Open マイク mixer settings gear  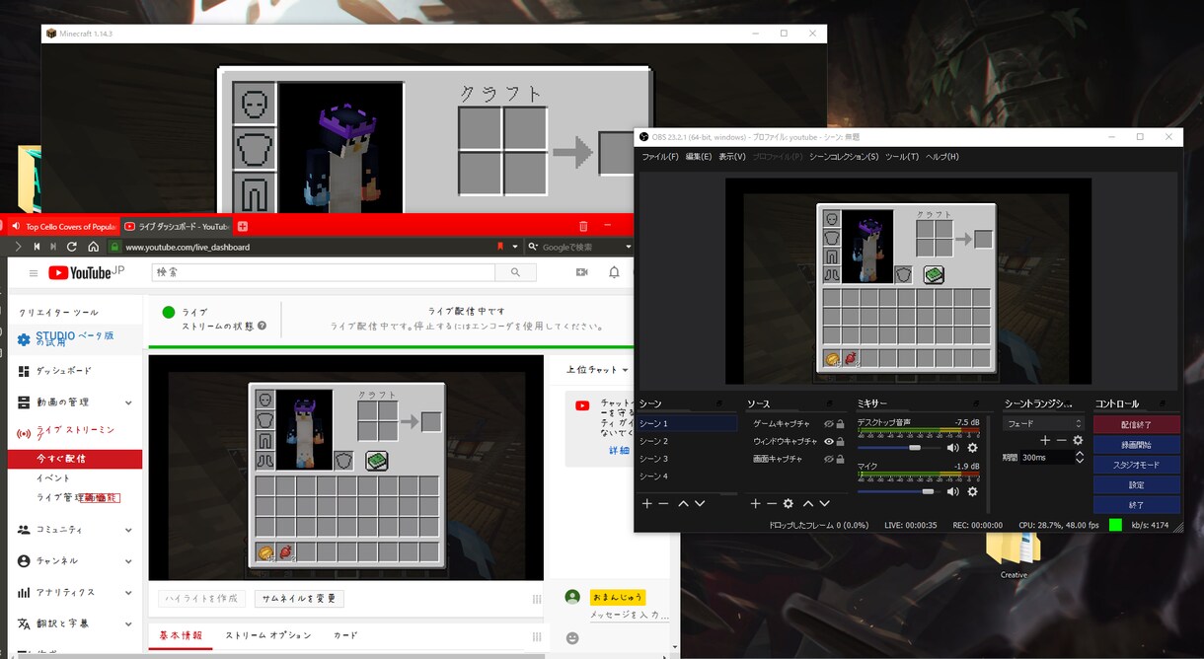pos(972,491)
